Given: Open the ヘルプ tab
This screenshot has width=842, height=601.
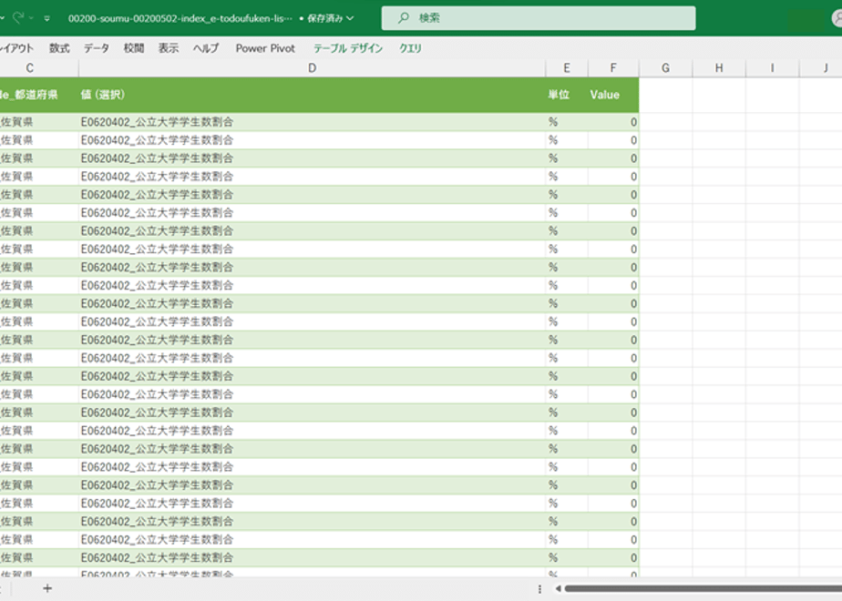Looking at the screenshot, I should [206, 48].
